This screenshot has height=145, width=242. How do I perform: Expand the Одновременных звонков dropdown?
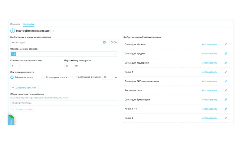point(115,54)
